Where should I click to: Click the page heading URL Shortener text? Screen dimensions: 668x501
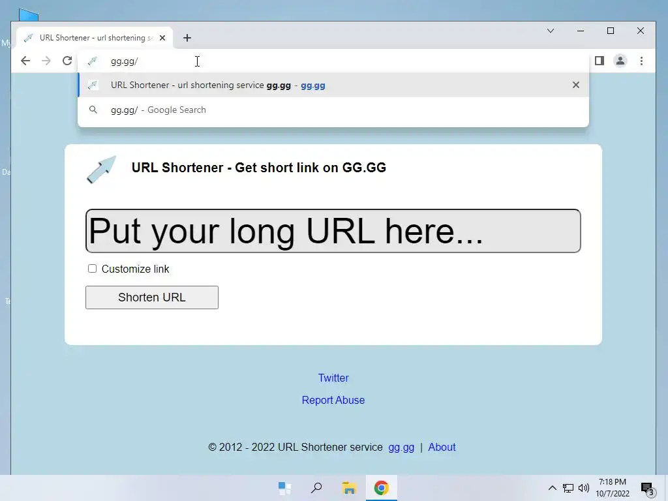pyautogui.click(x=258, y=168)
